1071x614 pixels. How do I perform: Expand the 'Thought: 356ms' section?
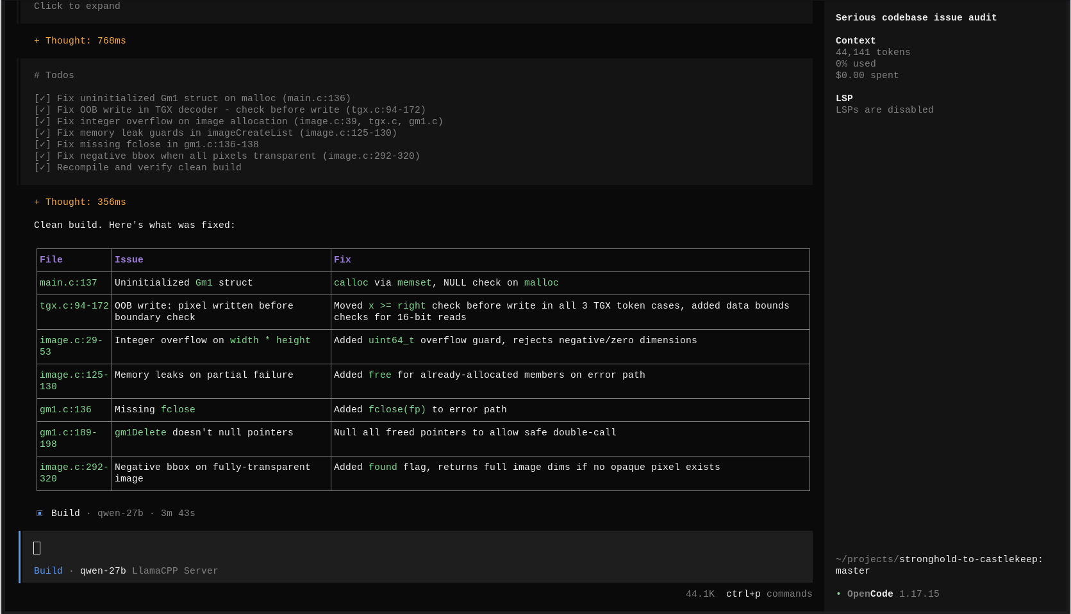click(x=80, y=202)
